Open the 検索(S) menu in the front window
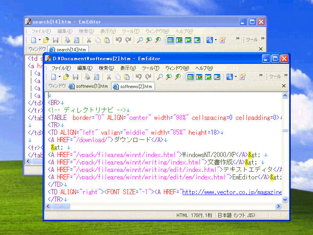Image resolution: width=313 pixels, height=235 pixels. 106,68
